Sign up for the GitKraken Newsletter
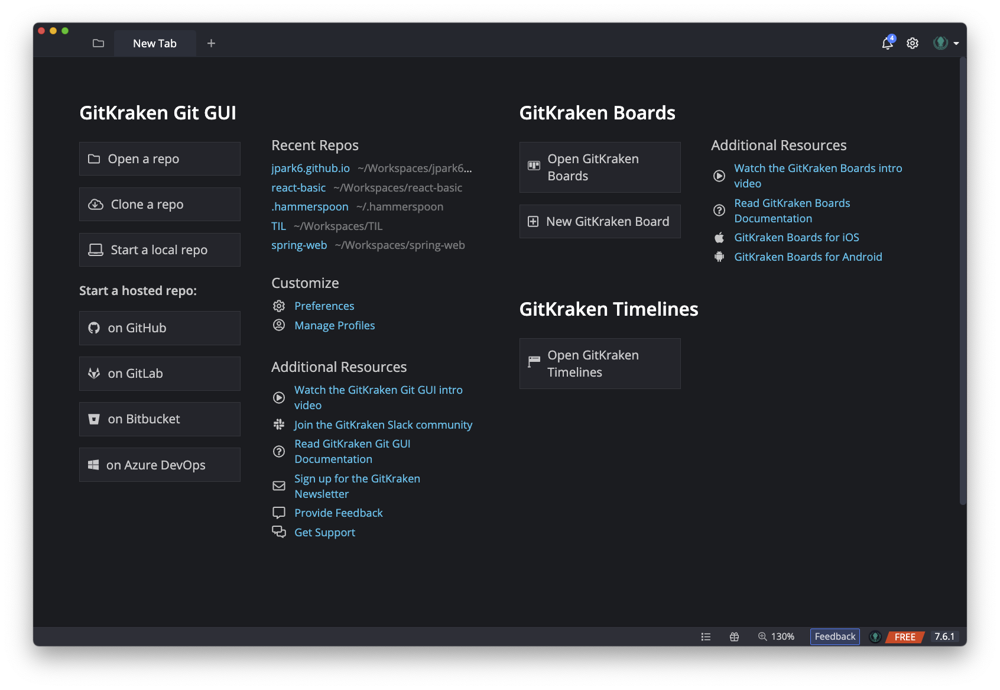 357,486
